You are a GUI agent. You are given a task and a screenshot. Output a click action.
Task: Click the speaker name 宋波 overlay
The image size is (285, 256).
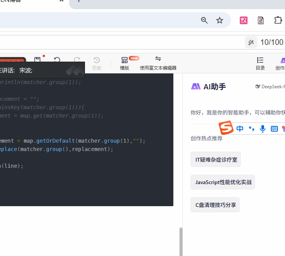[x=26, y=70]
